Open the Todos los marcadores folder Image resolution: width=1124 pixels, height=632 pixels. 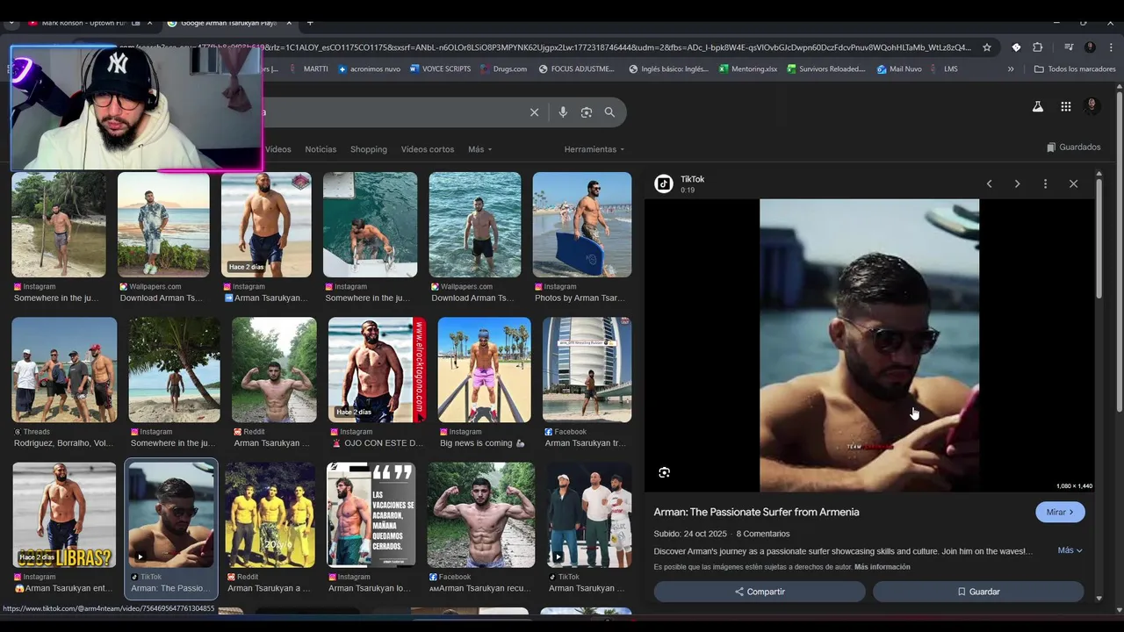(1075, 68)
